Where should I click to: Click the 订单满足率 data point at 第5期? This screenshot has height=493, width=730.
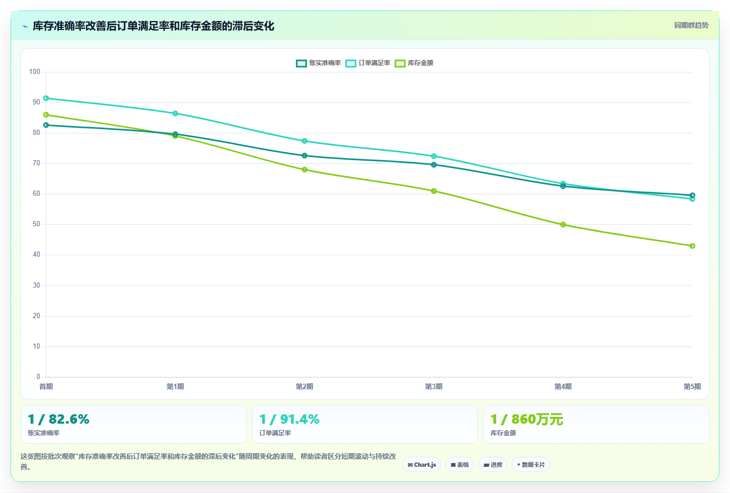click(692, 199)
